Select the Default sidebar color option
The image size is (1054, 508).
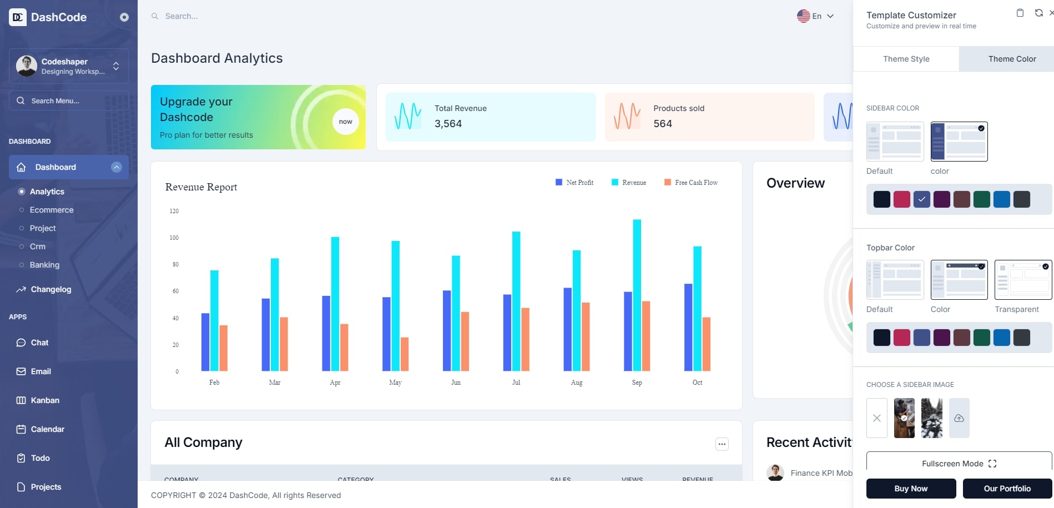(x=895, y=142)
